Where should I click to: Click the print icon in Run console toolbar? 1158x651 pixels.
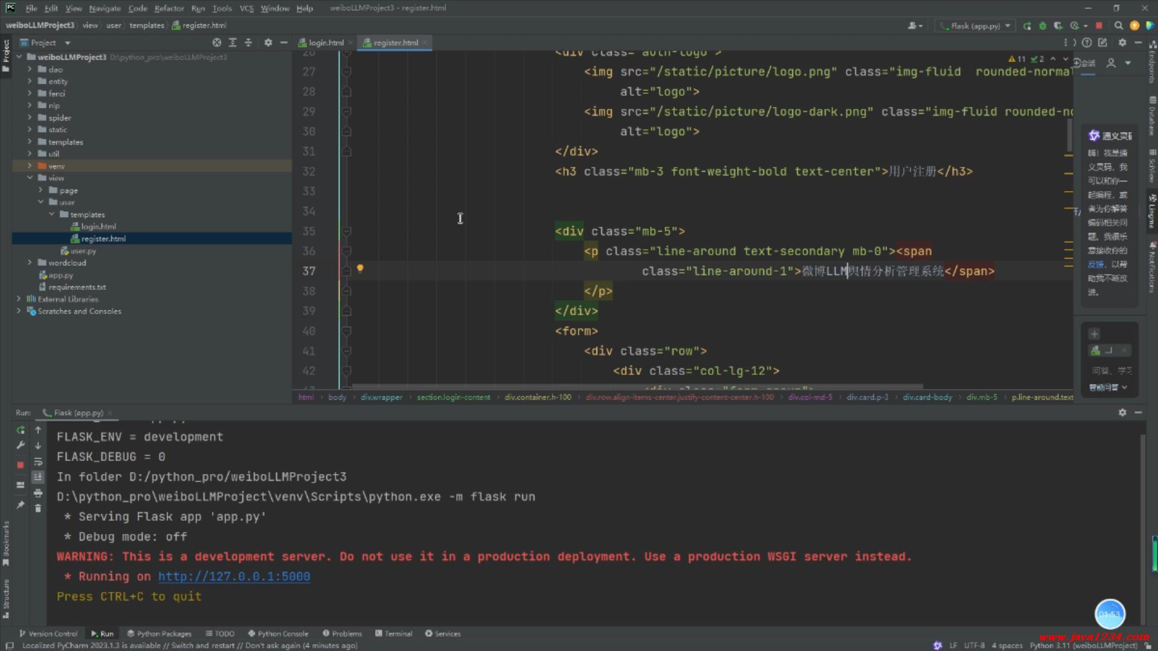click(38, 493)
